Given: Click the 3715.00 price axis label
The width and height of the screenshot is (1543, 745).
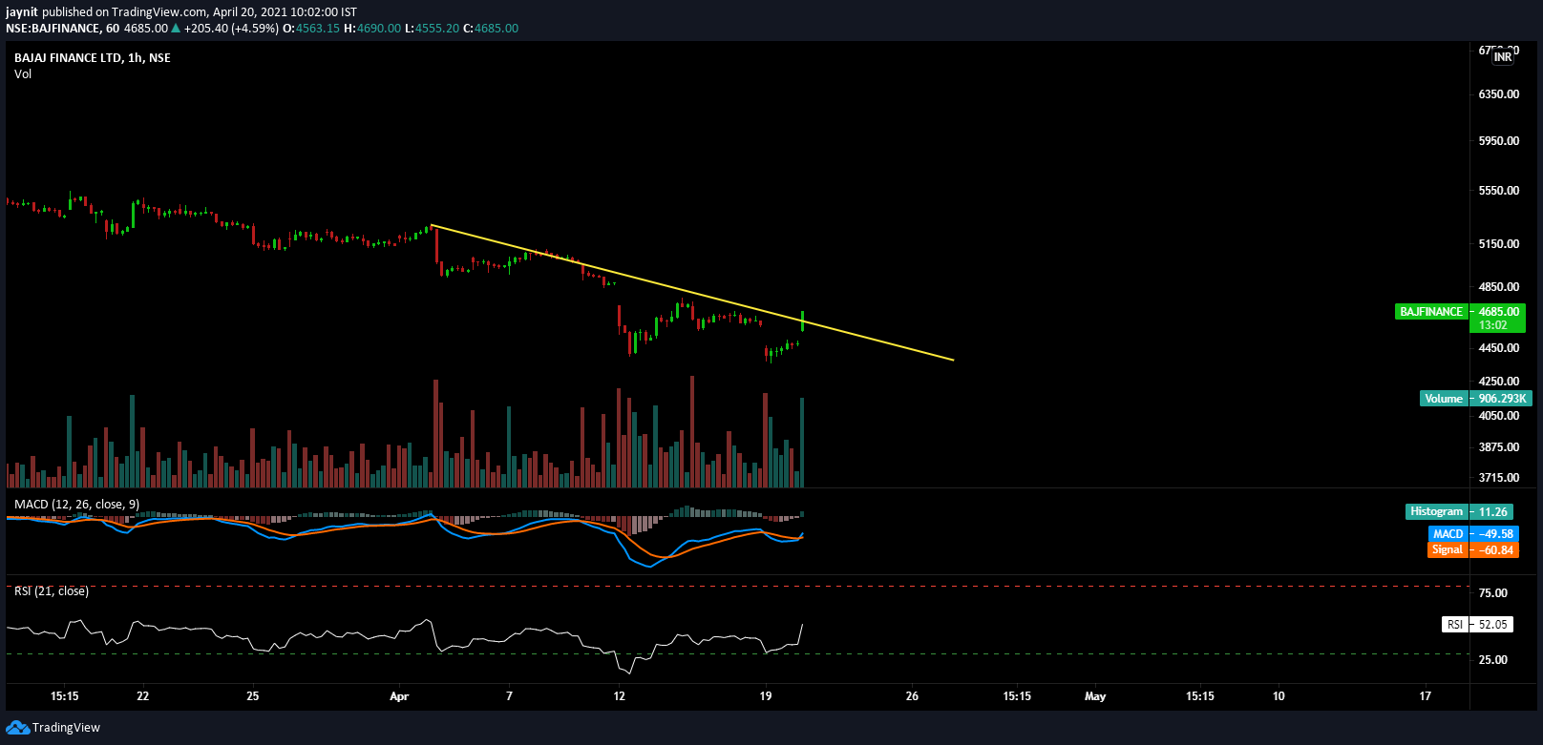Looking at the screenshot, I should 1499,478.
